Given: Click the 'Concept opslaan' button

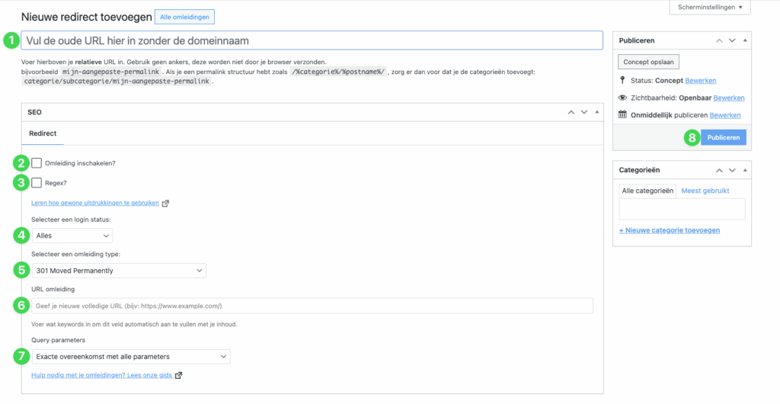Looking at the screenshot, I should (647, 62).
